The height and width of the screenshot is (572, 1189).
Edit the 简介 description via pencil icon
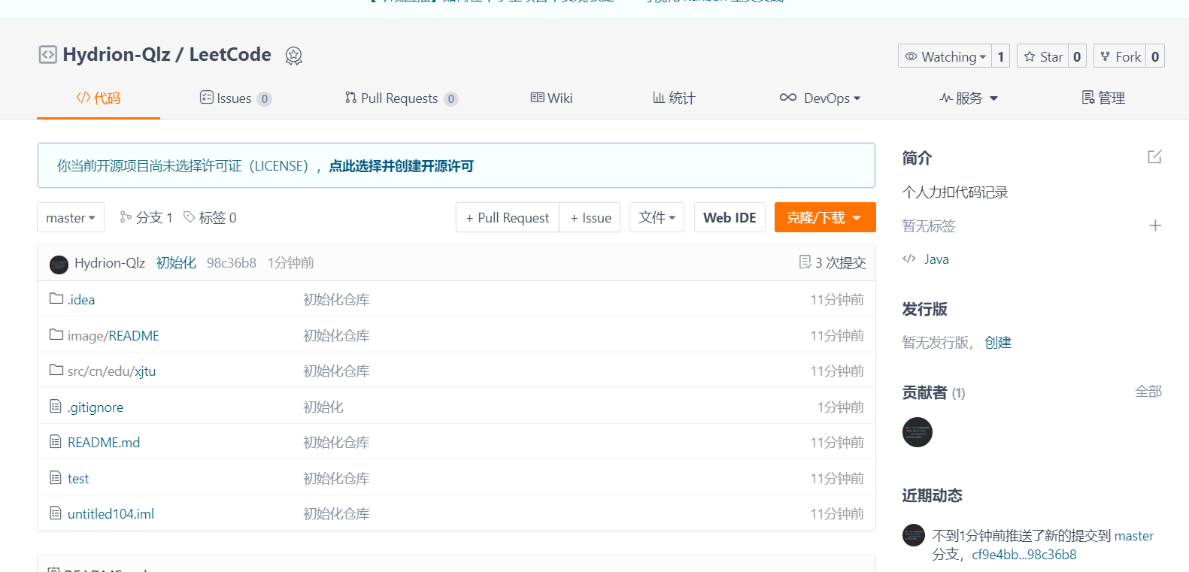(x=1154, y=157)
